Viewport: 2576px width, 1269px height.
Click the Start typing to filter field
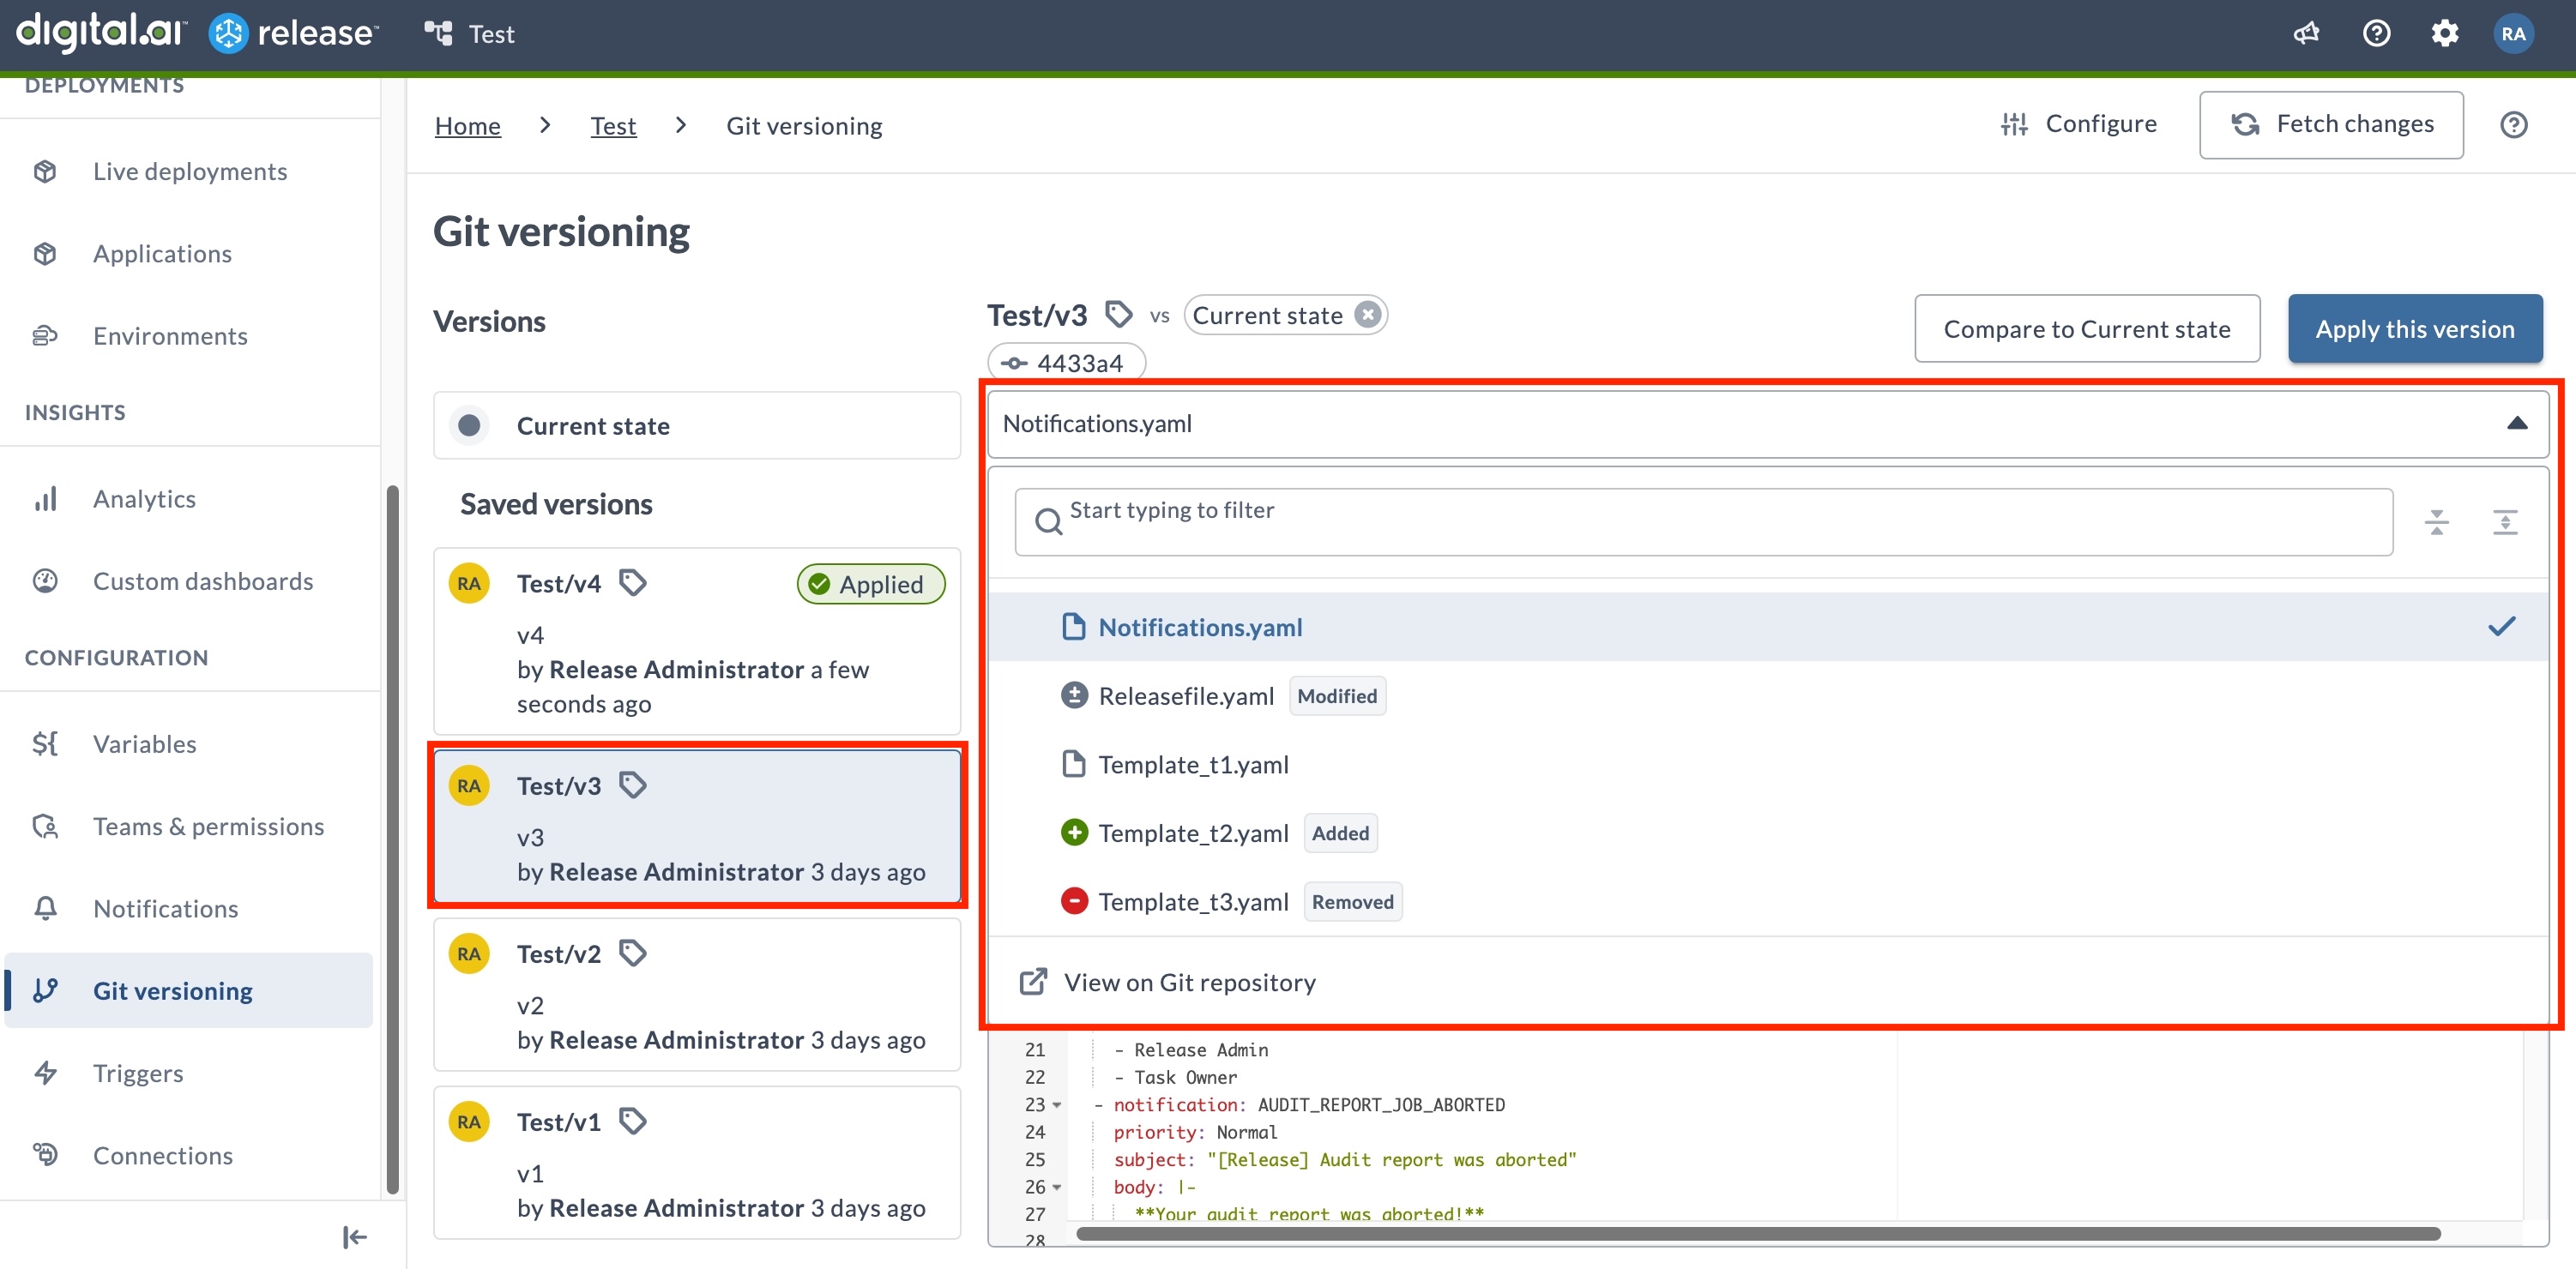[x=1702, y=521]
